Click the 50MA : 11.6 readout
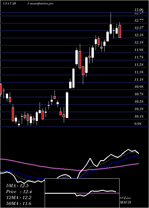 click(18, 204)
